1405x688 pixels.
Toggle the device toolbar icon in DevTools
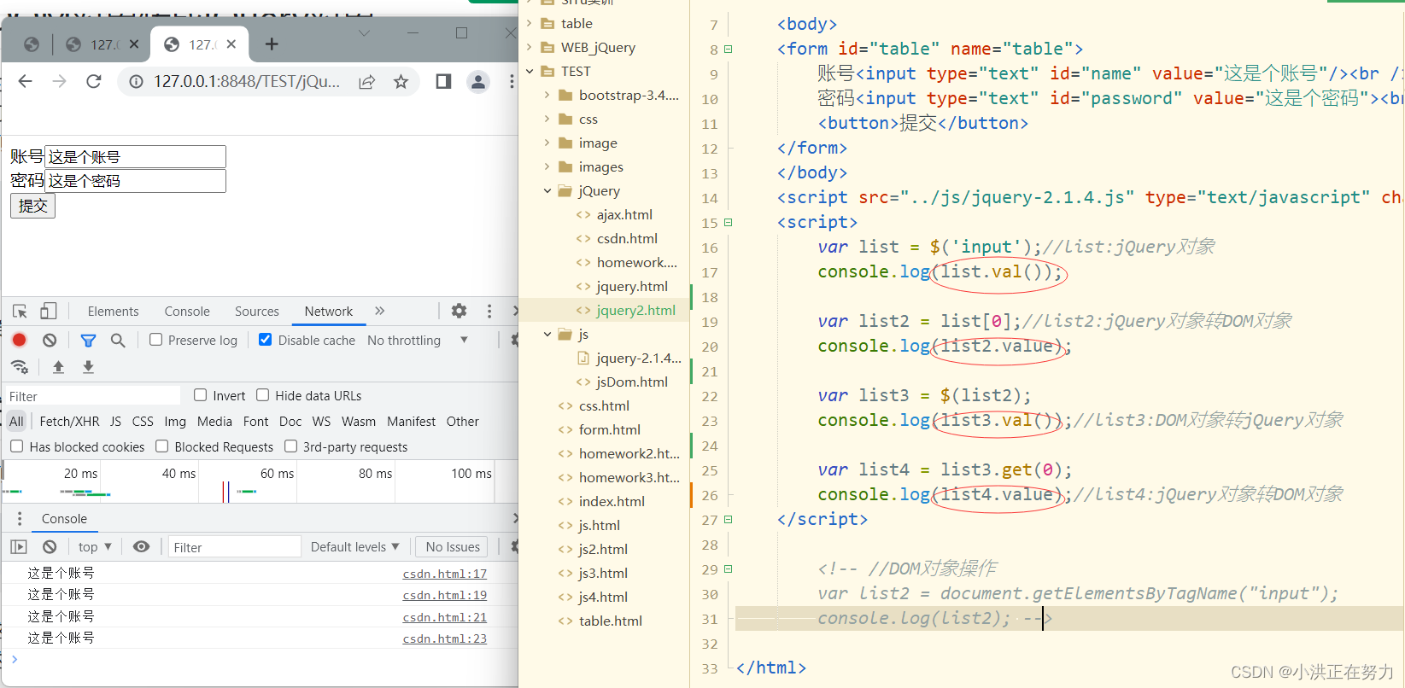(48, 311)
